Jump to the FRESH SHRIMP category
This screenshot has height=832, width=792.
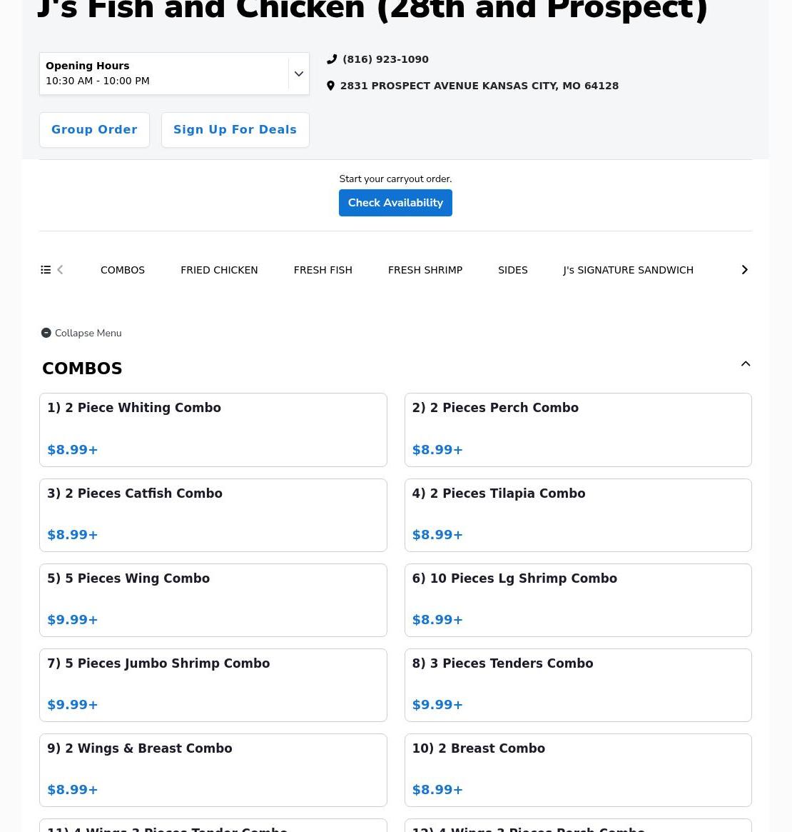(425, 270)
